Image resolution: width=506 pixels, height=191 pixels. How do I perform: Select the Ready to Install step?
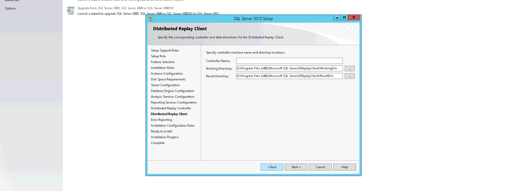point(161,131)
